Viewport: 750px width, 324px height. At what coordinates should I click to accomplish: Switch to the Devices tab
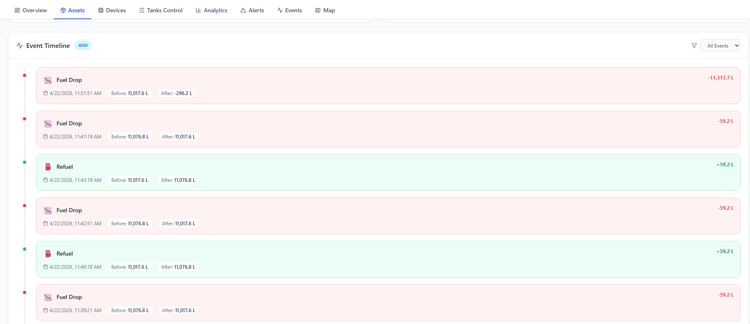[x=112, y=10]
